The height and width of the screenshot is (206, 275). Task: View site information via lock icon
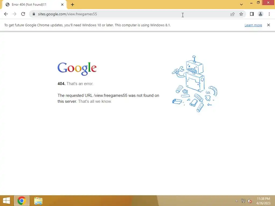34,14
